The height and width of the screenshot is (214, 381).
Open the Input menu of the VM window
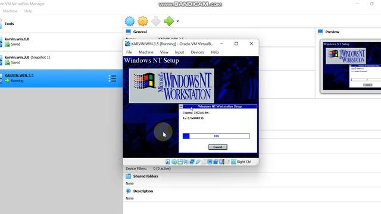pyautogui.click(x=179, y=52)
